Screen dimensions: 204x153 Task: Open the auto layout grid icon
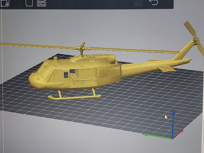[x=42, y=3]
